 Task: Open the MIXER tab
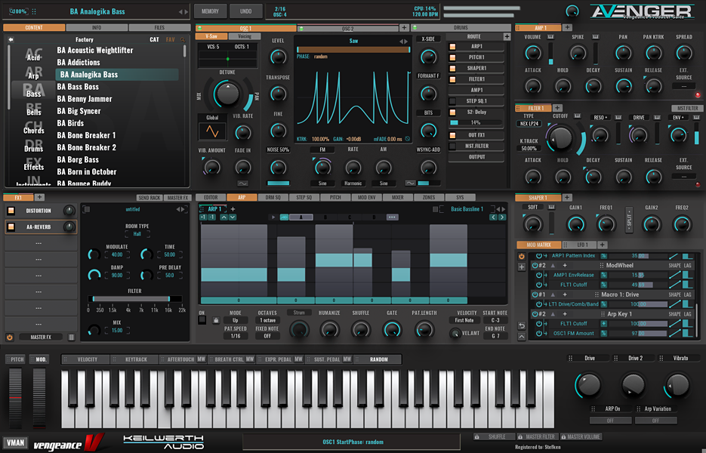[398, 197]
